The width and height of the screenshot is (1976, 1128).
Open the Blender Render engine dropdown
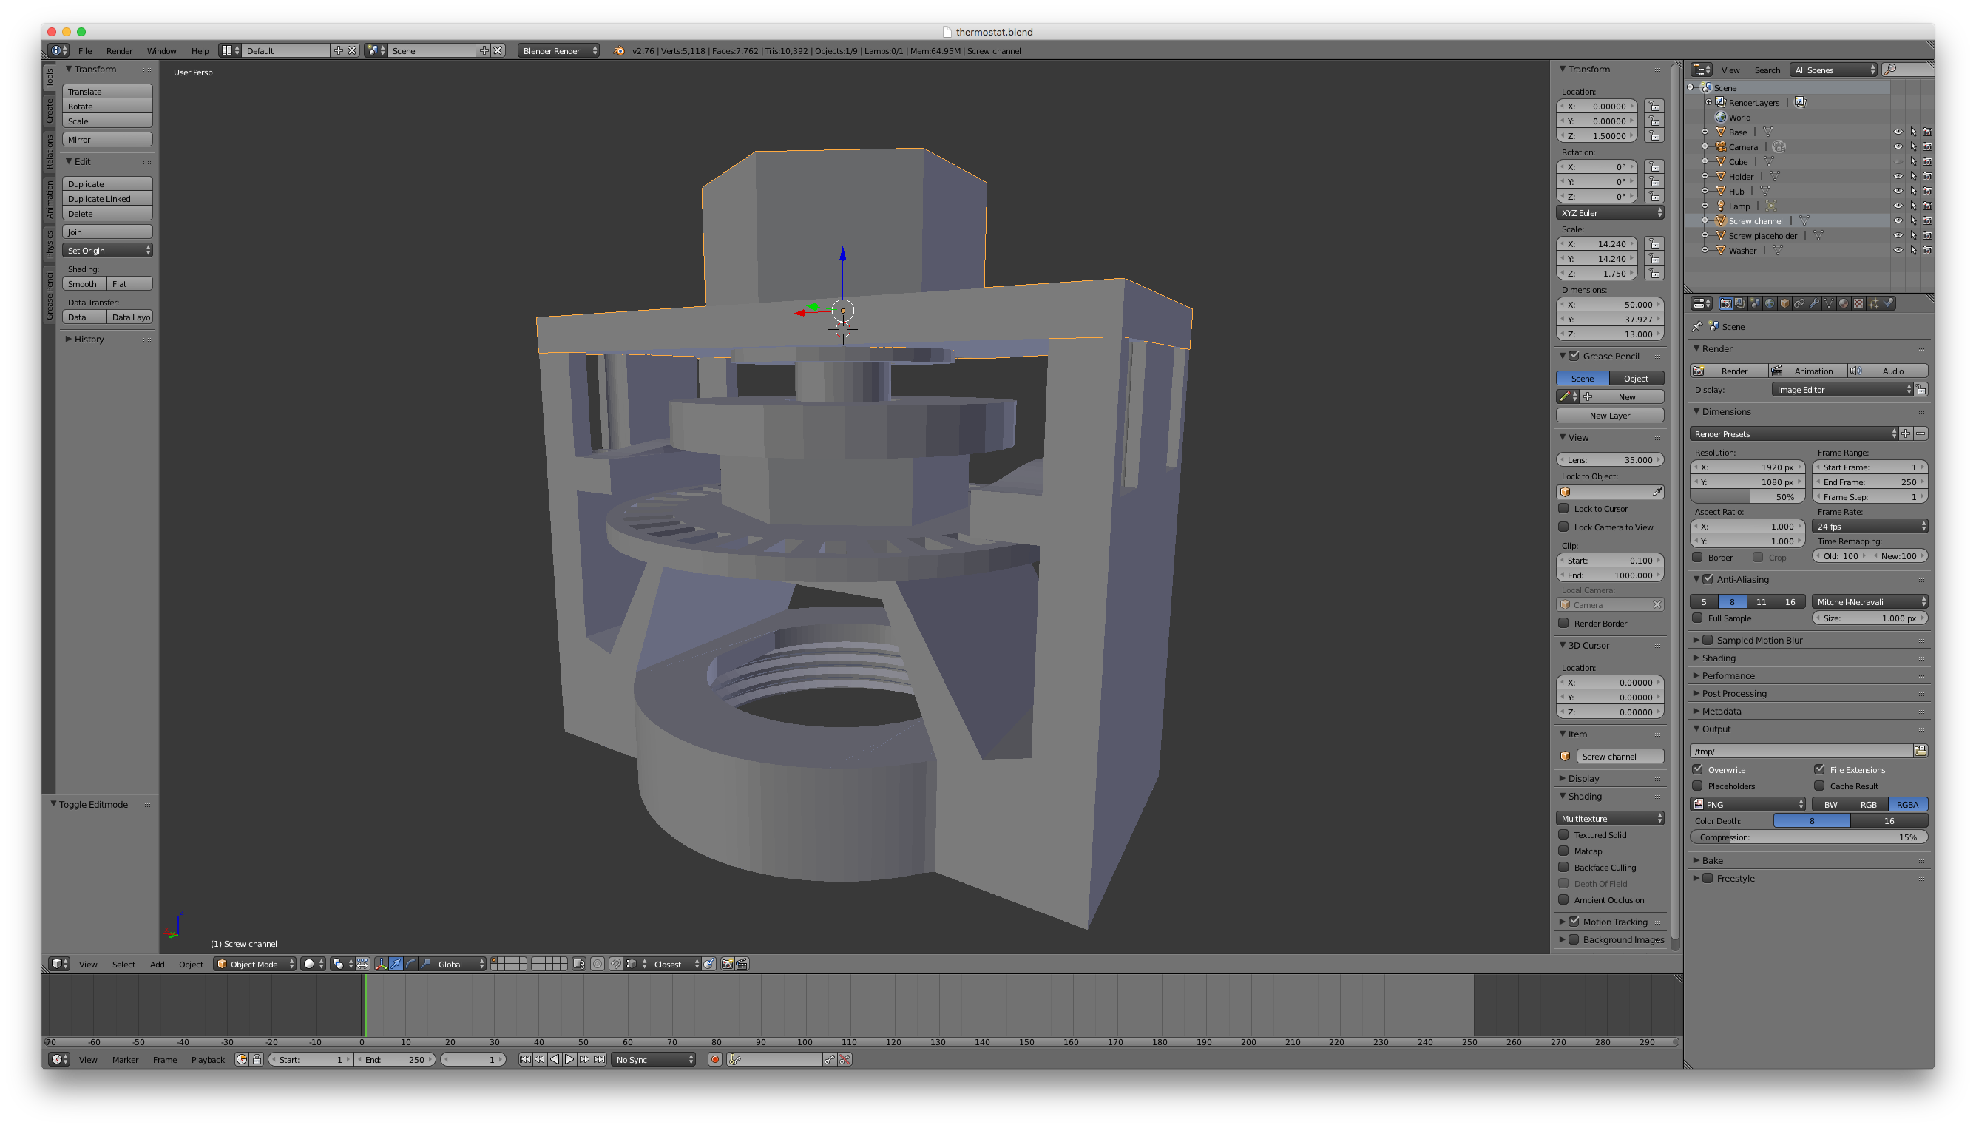(x=558, y=50)
